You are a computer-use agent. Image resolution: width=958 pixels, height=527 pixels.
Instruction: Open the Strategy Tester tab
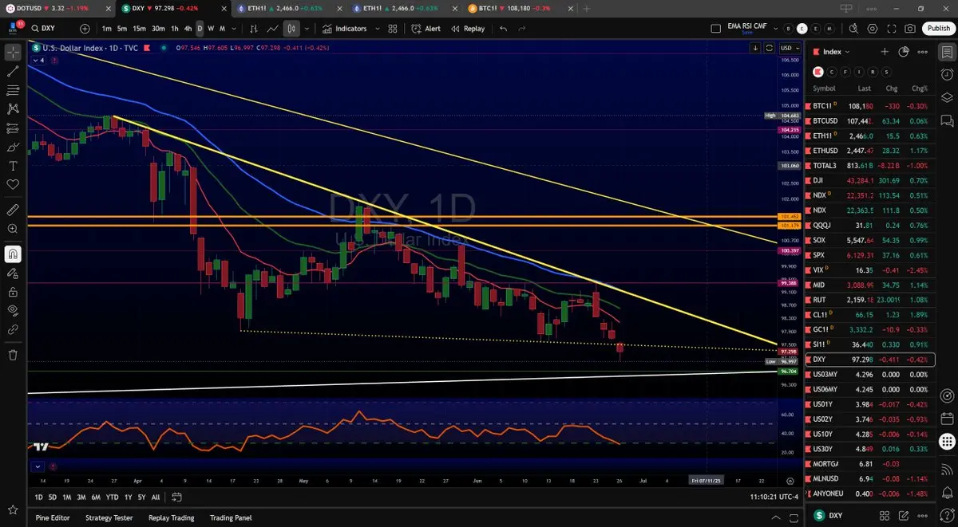click(109, 517)
